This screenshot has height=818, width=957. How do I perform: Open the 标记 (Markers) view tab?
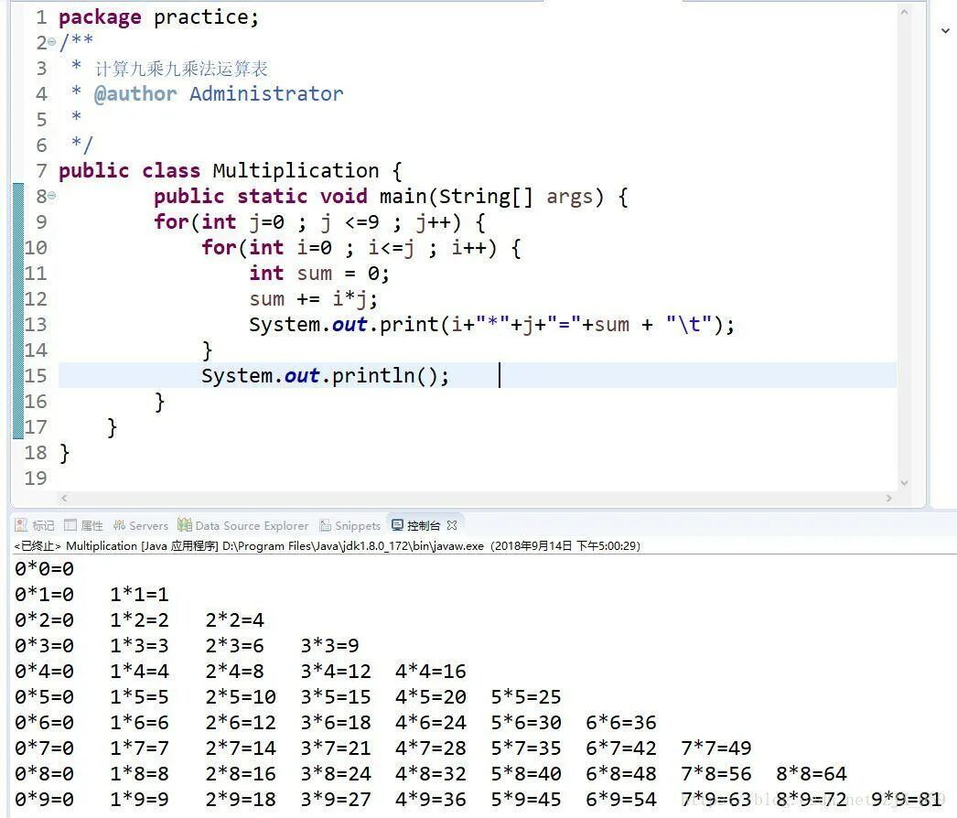[x=35, y=525]
